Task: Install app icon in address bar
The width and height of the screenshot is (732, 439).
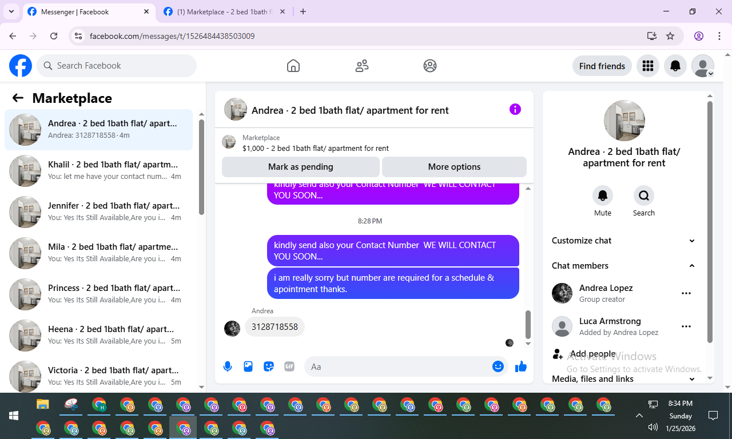Action: (651, 36)
